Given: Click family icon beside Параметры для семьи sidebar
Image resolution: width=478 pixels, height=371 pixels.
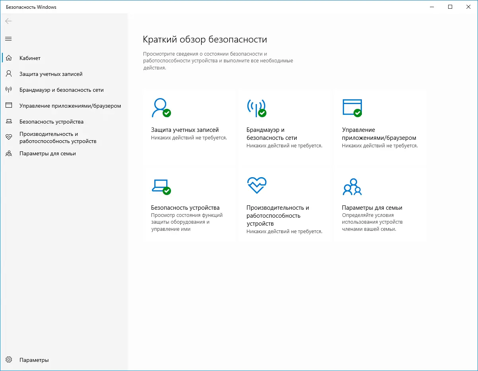Looking at the screenshot, I should pos(8,153).
